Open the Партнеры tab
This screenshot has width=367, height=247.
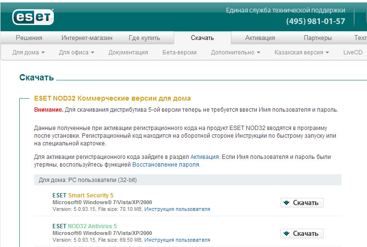pos(317,38)
